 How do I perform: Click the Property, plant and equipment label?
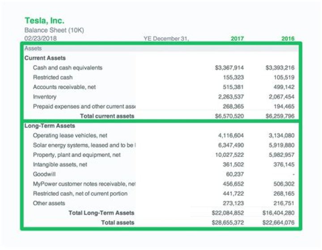(x=76, y=155)
